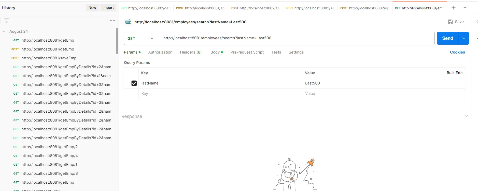
Task: Click the HTTP request type icon
Action: click(x=128, y=22)
